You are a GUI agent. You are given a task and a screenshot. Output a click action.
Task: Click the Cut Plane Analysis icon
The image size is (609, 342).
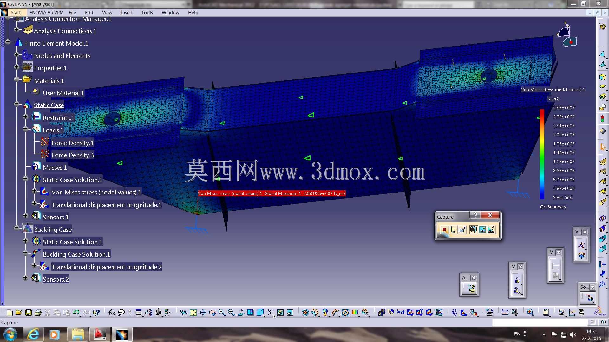click(391, 313)
